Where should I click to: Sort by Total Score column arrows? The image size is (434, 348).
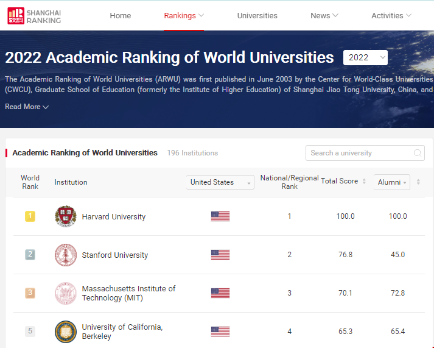(364, 182)
